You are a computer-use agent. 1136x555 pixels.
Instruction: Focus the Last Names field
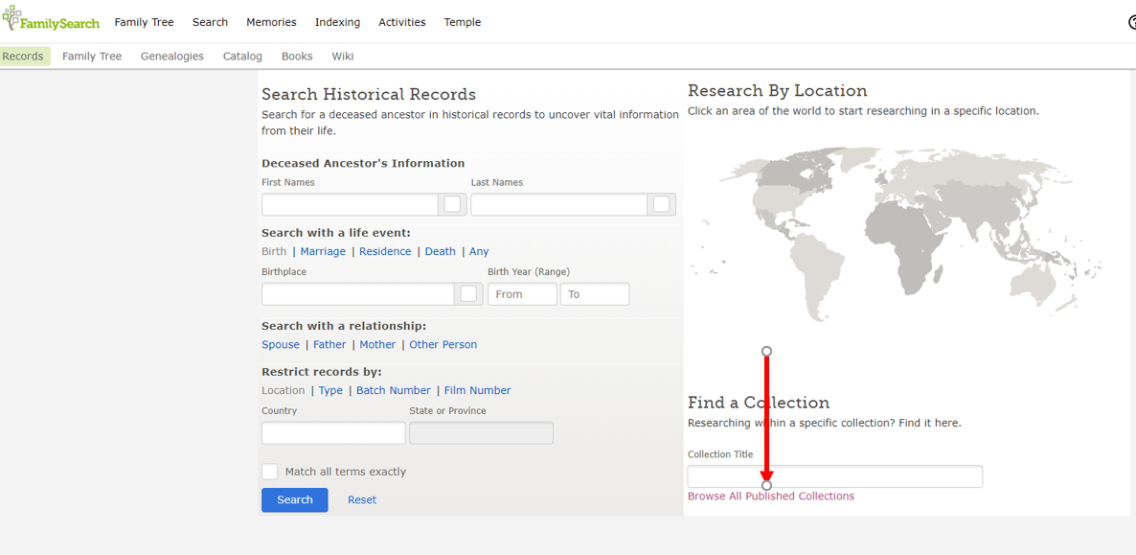click(x=558, y=204)
